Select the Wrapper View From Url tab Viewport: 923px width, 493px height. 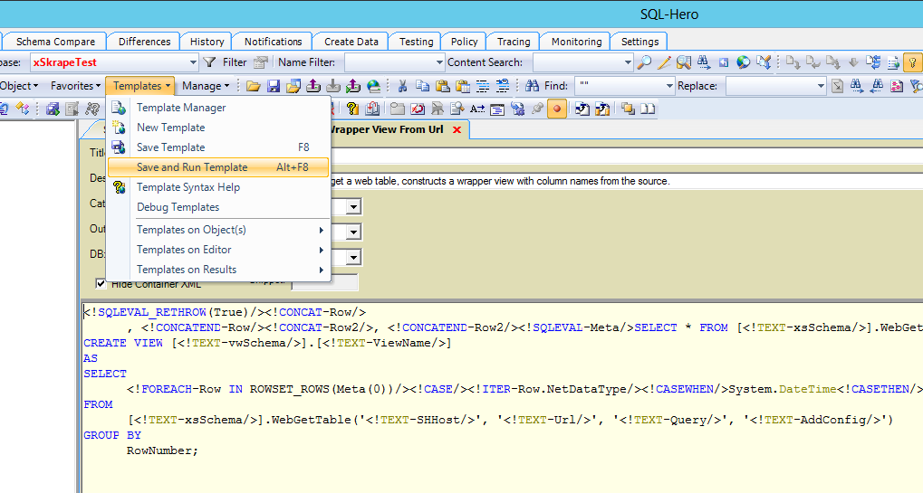click(x=386, y=129)
